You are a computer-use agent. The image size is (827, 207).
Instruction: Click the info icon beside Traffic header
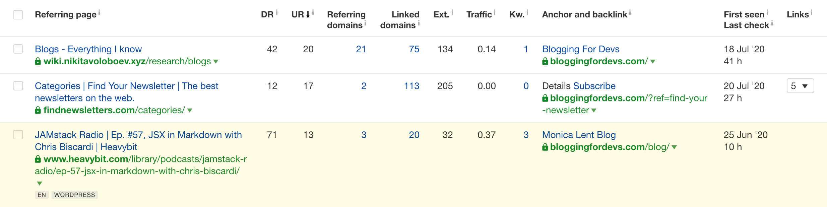pyautogui.click(x=495, y=12)
